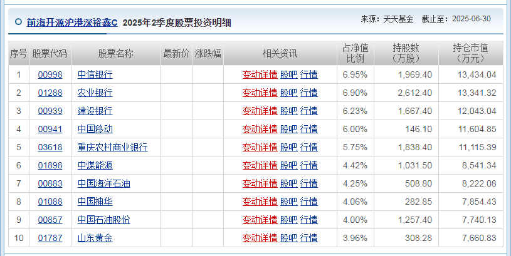511x256 pixels.
Task: Open 股吧 for 重庆农村商业银行
Action: coord(289,147)
